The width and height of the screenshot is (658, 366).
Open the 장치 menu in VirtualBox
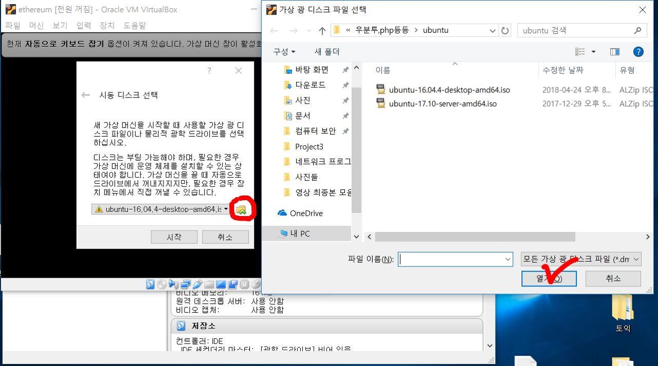[x=107, y=25]
